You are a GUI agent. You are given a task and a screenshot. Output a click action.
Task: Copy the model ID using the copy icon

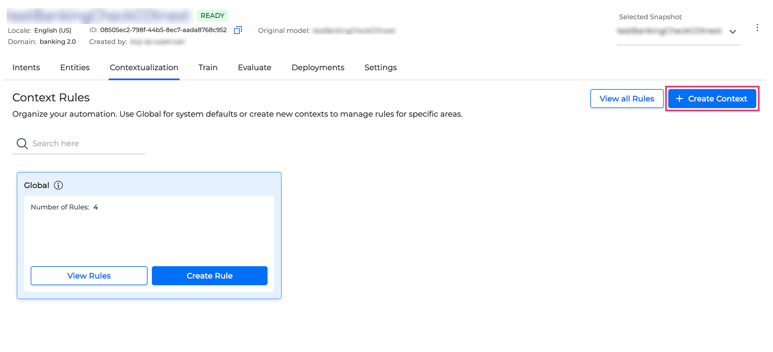click(238, 30)
